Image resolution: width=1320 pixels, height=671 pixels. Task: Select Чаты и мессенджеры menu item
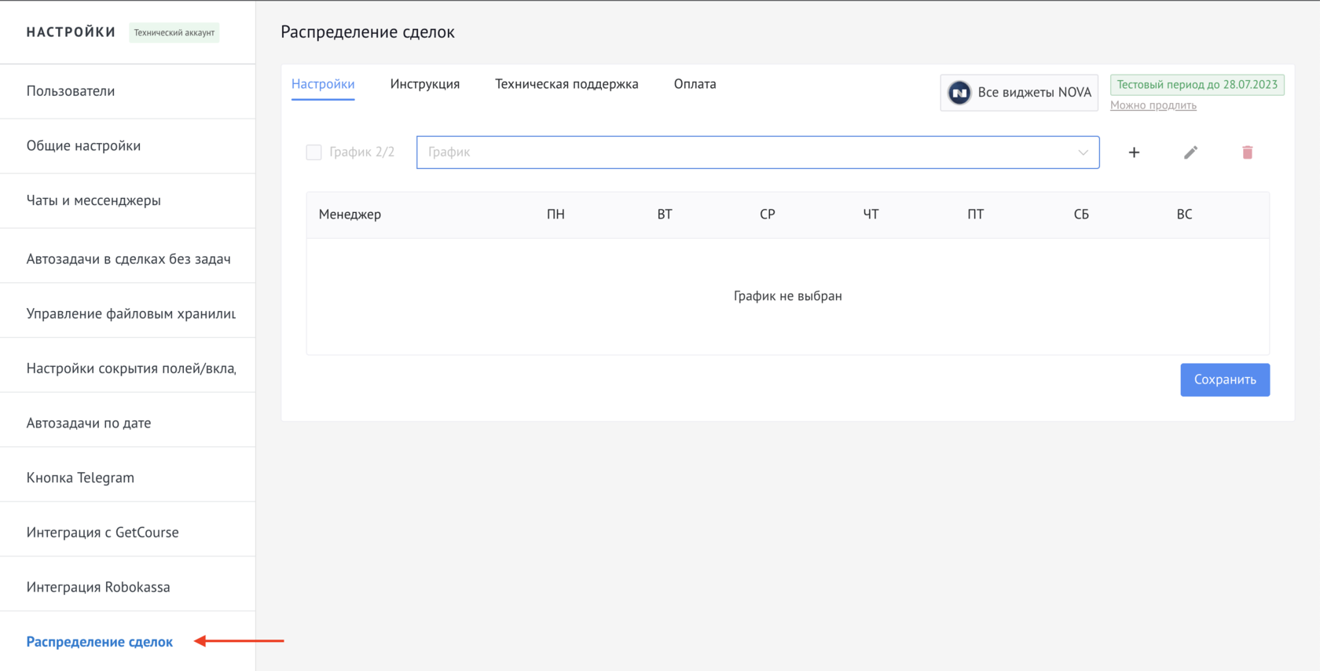point(127,200)
